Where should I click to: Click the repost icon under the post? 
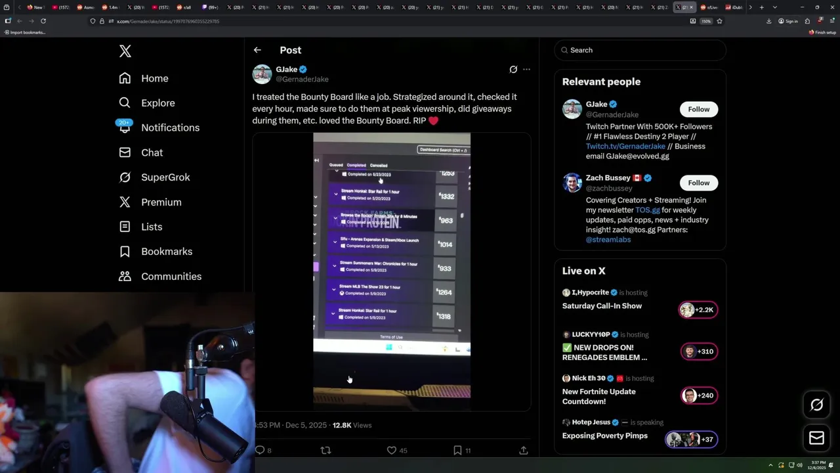[x=325, y=450]
